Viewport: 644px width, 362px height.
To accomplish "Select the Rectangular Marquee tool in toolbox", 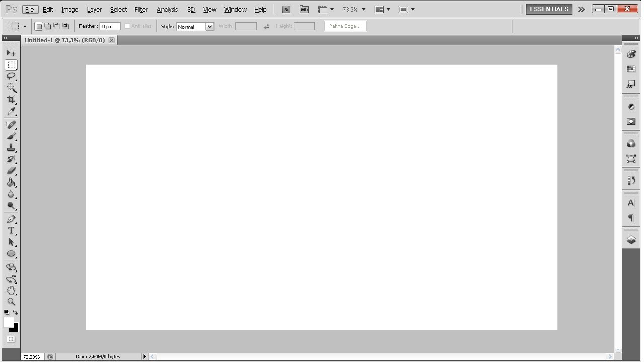I will pos(11,65).
